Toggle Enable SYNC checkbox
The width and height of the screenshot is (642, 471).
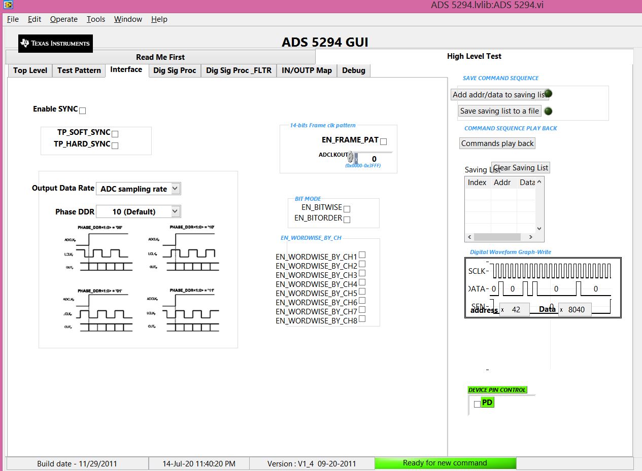[x=83, y=111]
